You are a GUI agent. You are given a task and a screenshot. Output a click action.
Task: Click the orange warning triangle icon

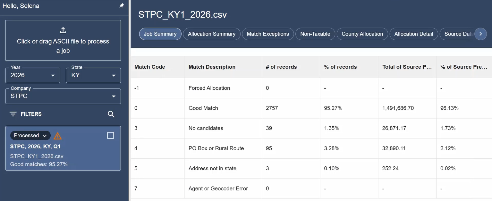57,136
